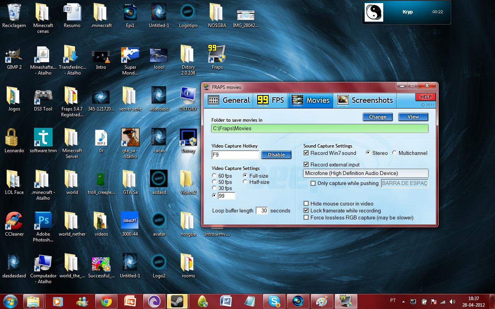Open the Microfone audio device selector
This screenshot has width=495, height=309.
[365, 173]
